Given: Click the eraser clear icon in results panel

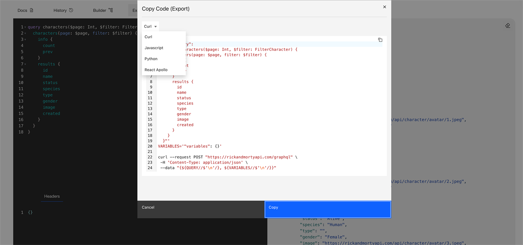Looking at the screenshot, I should (x=507, y=26).
